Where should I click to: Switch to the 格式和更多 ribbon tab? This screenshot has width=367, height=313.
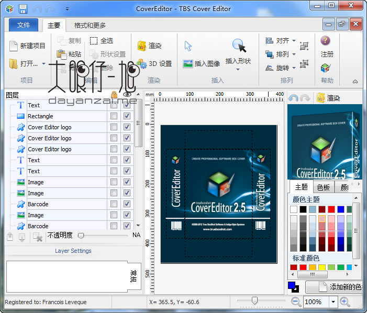point(90,25)
